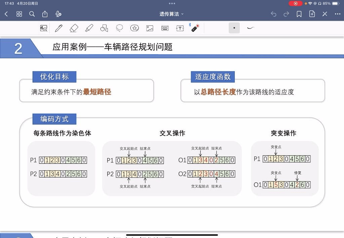344x238 pixels.
Task: Redo the last undone action
Action: (286, 14)
